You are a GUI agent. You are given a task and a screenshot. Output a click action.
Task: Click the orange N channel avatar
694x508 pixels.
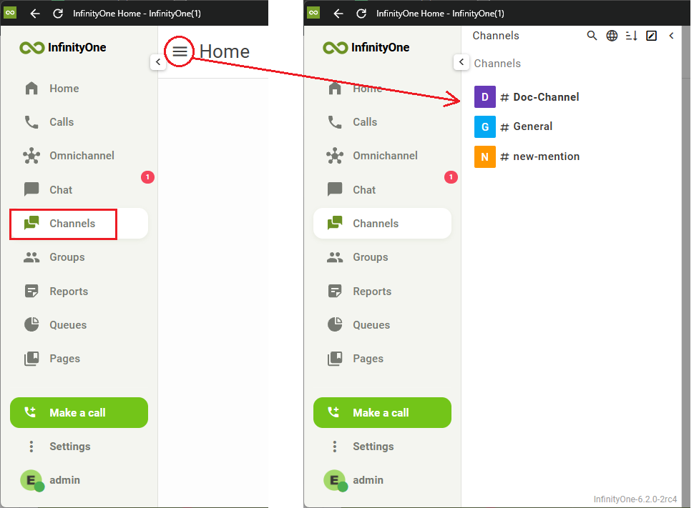[x=485, y=157]
